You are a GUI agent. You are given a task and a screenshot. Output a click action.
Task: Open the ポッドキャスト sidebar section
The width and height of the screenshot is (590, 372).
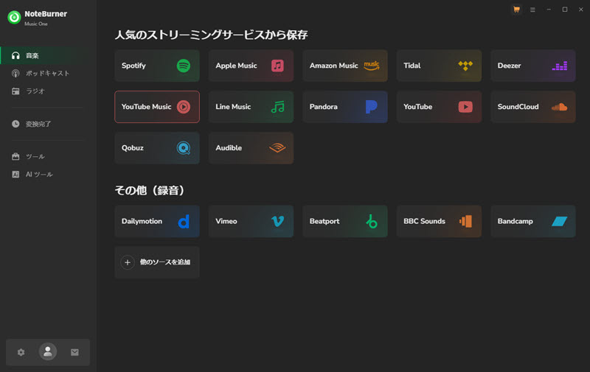(48, 73)
